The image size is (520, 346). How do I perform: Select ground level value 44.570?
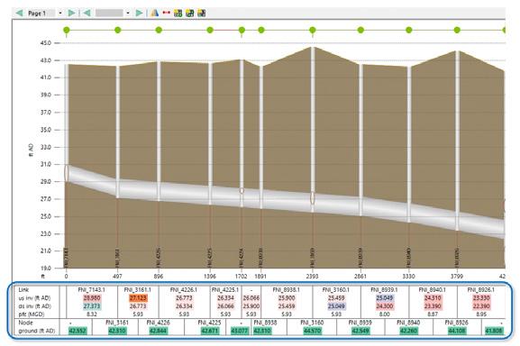pyautogui.click(x=313, y=331)
